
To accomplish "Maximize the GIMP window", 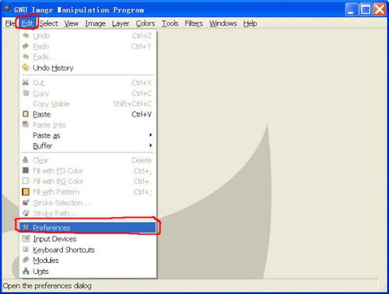I will click(x=366, y=10).
